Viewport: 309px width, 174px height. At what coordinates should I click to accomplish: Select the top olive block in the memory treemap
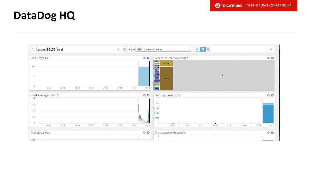[x=166, y=63]
